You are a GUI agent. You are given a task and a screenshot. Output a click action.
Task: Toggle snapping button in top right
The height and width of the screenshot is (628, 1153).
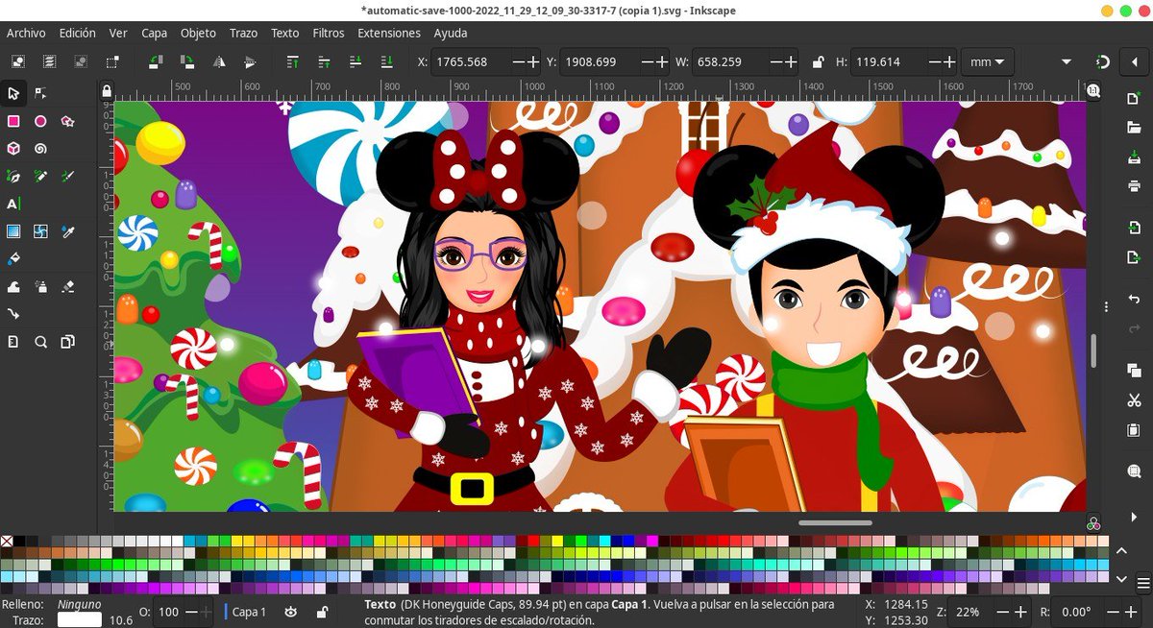pos(1103,61)
